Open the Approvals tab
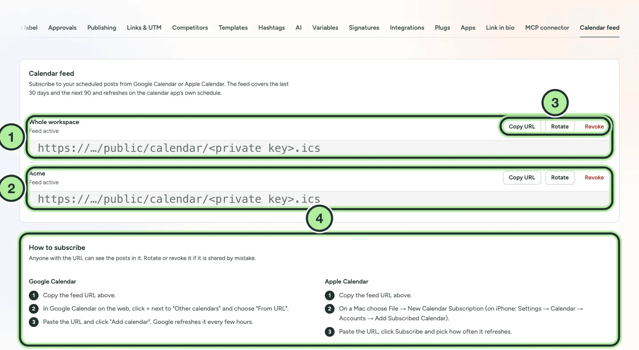Image resolution: width=639 pixels, height=350 pixels. (x=62, y=27)
